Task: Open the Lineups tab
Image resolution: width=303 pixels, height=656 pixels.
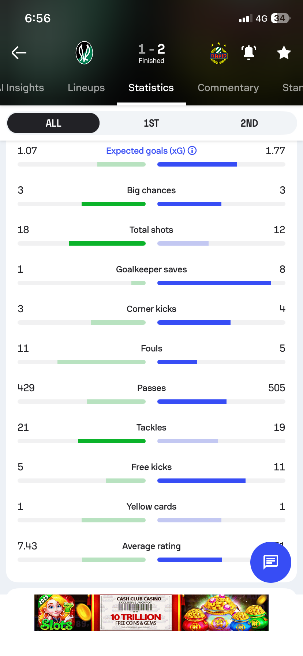Action: tap(86, 87)
